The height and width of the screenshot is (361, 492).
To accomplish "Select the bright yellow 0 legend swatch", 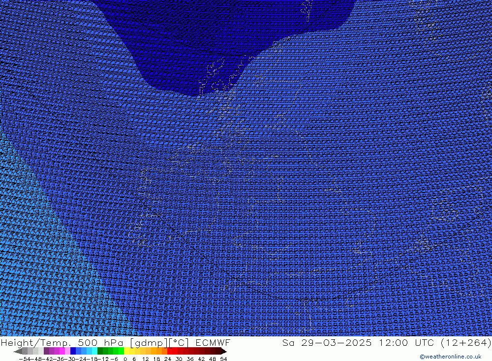I will tap(126, 351).
